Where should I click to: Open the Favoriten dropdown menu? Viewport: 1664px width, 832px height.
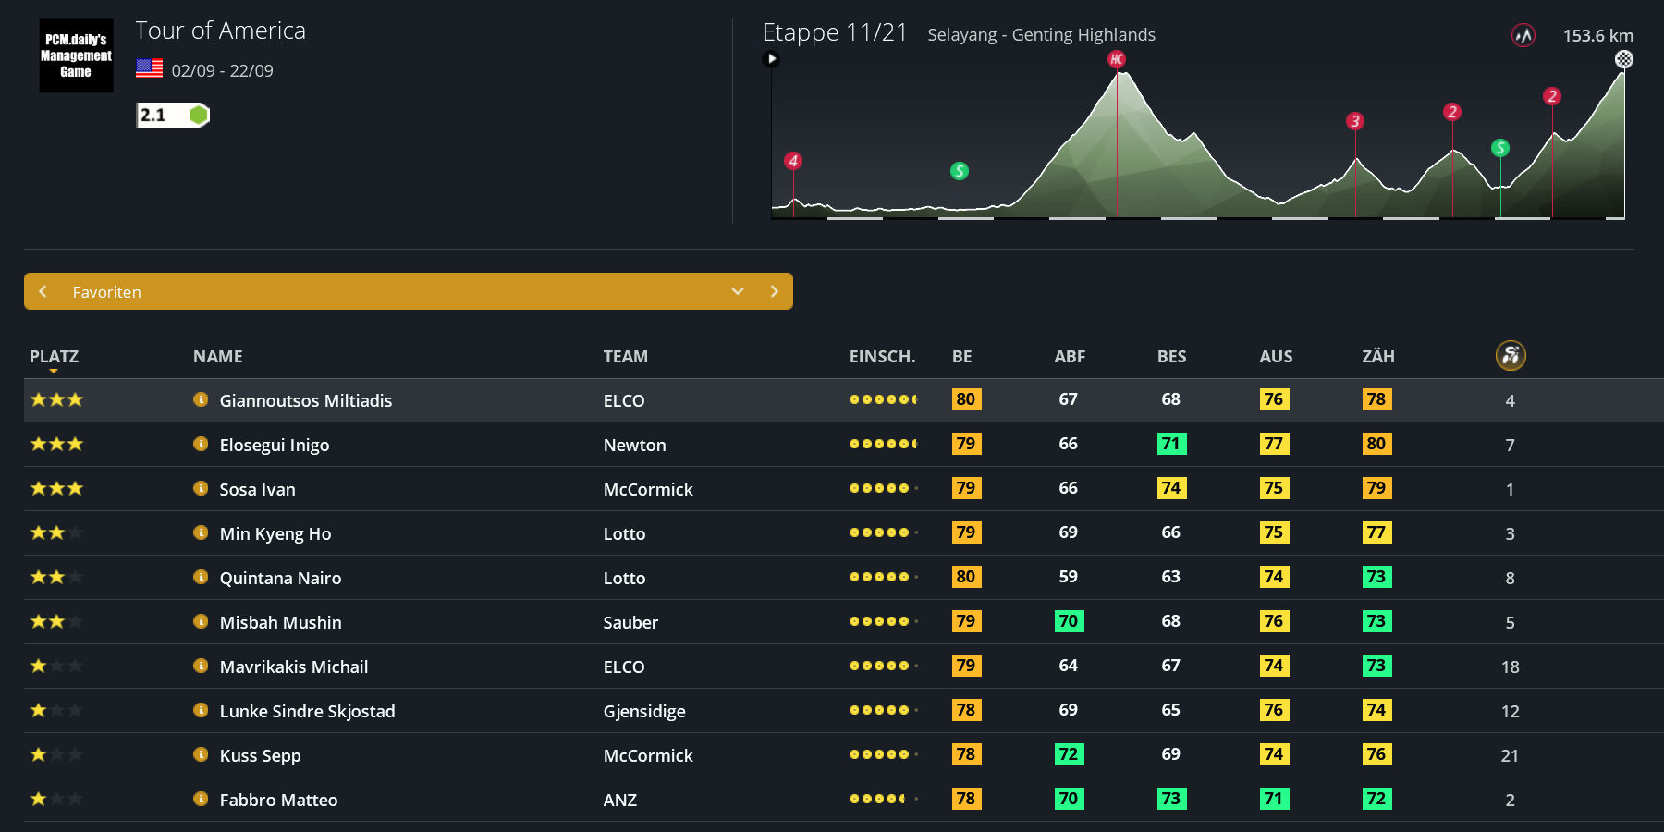[737, 291]
